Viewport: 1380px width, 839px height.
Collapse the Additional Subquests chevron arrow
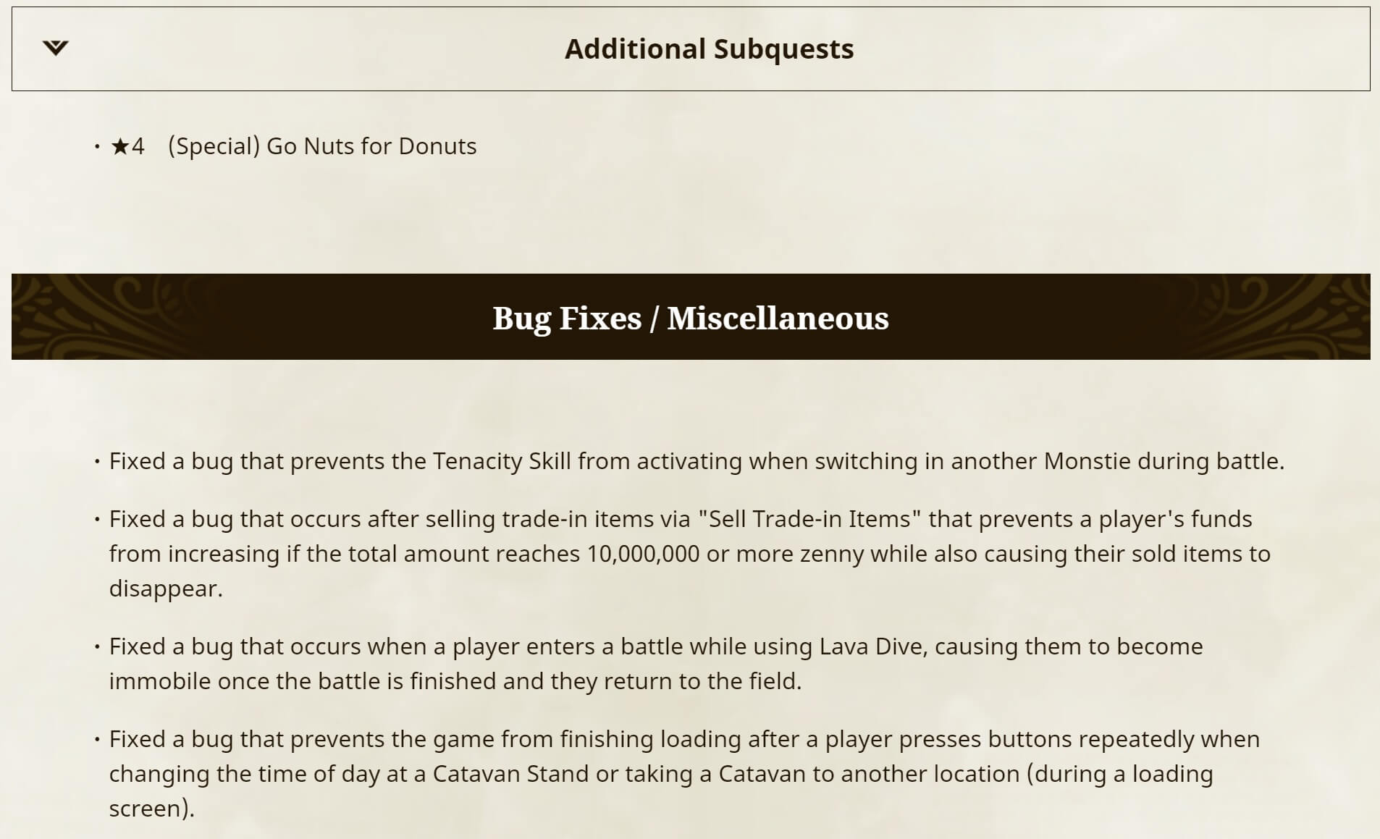point(55,49)
